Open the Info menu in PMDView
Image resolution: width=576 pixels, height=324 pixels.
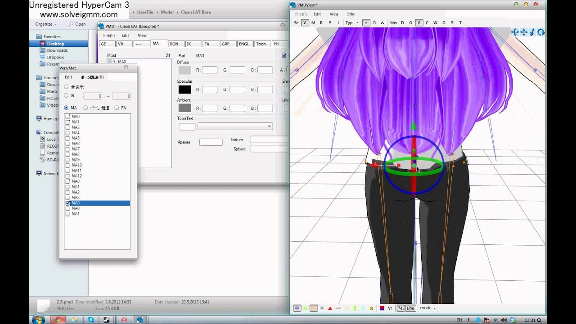pyautogui.click(x=351, y=14)
